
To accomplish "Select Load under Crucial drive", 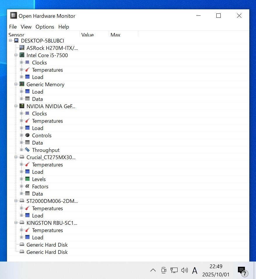I will click(x=38, y=172).
